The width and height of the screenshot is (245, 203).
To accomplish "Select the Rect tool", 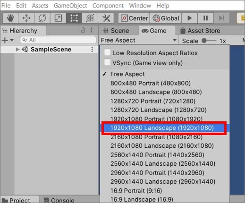I will 74,18.
